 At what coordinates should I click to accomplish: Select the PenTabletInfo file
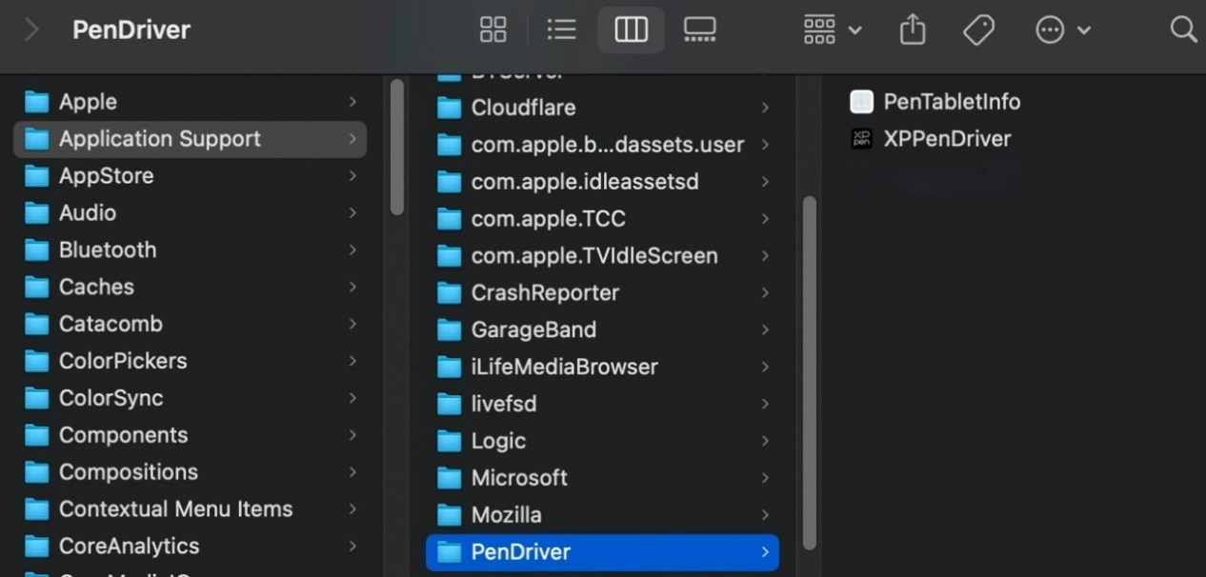[951, 102]
